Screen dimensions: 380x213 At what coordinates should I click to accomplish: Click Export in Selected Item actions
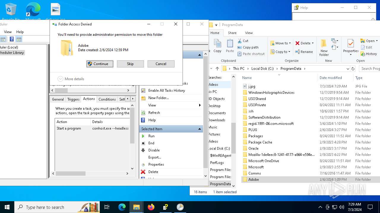click(155, 157)
